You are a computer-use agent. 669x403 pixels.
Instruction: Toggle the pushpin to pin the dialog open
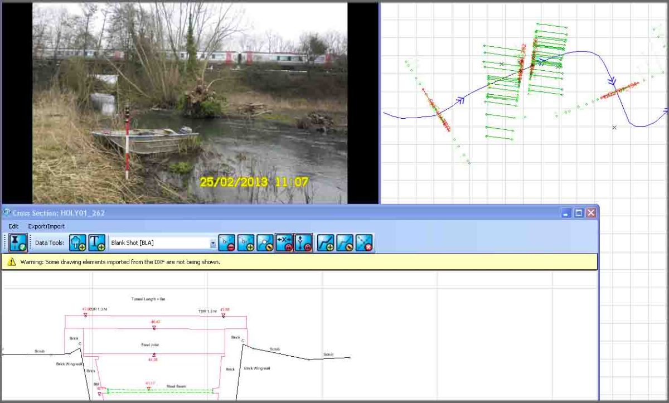tap(17, 242)
